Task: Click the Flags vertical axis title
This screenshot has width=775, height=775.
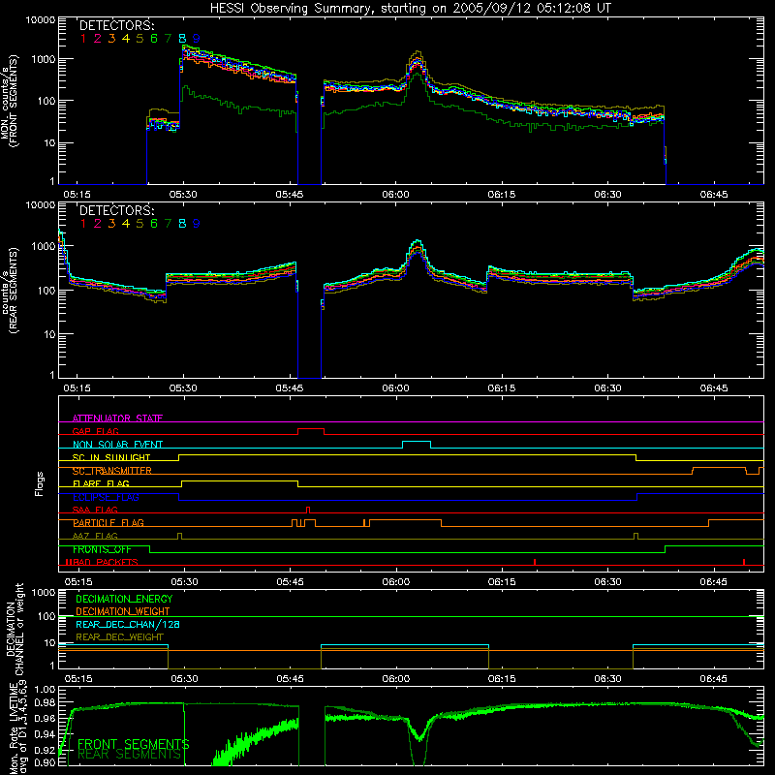Action: point(39,483)
